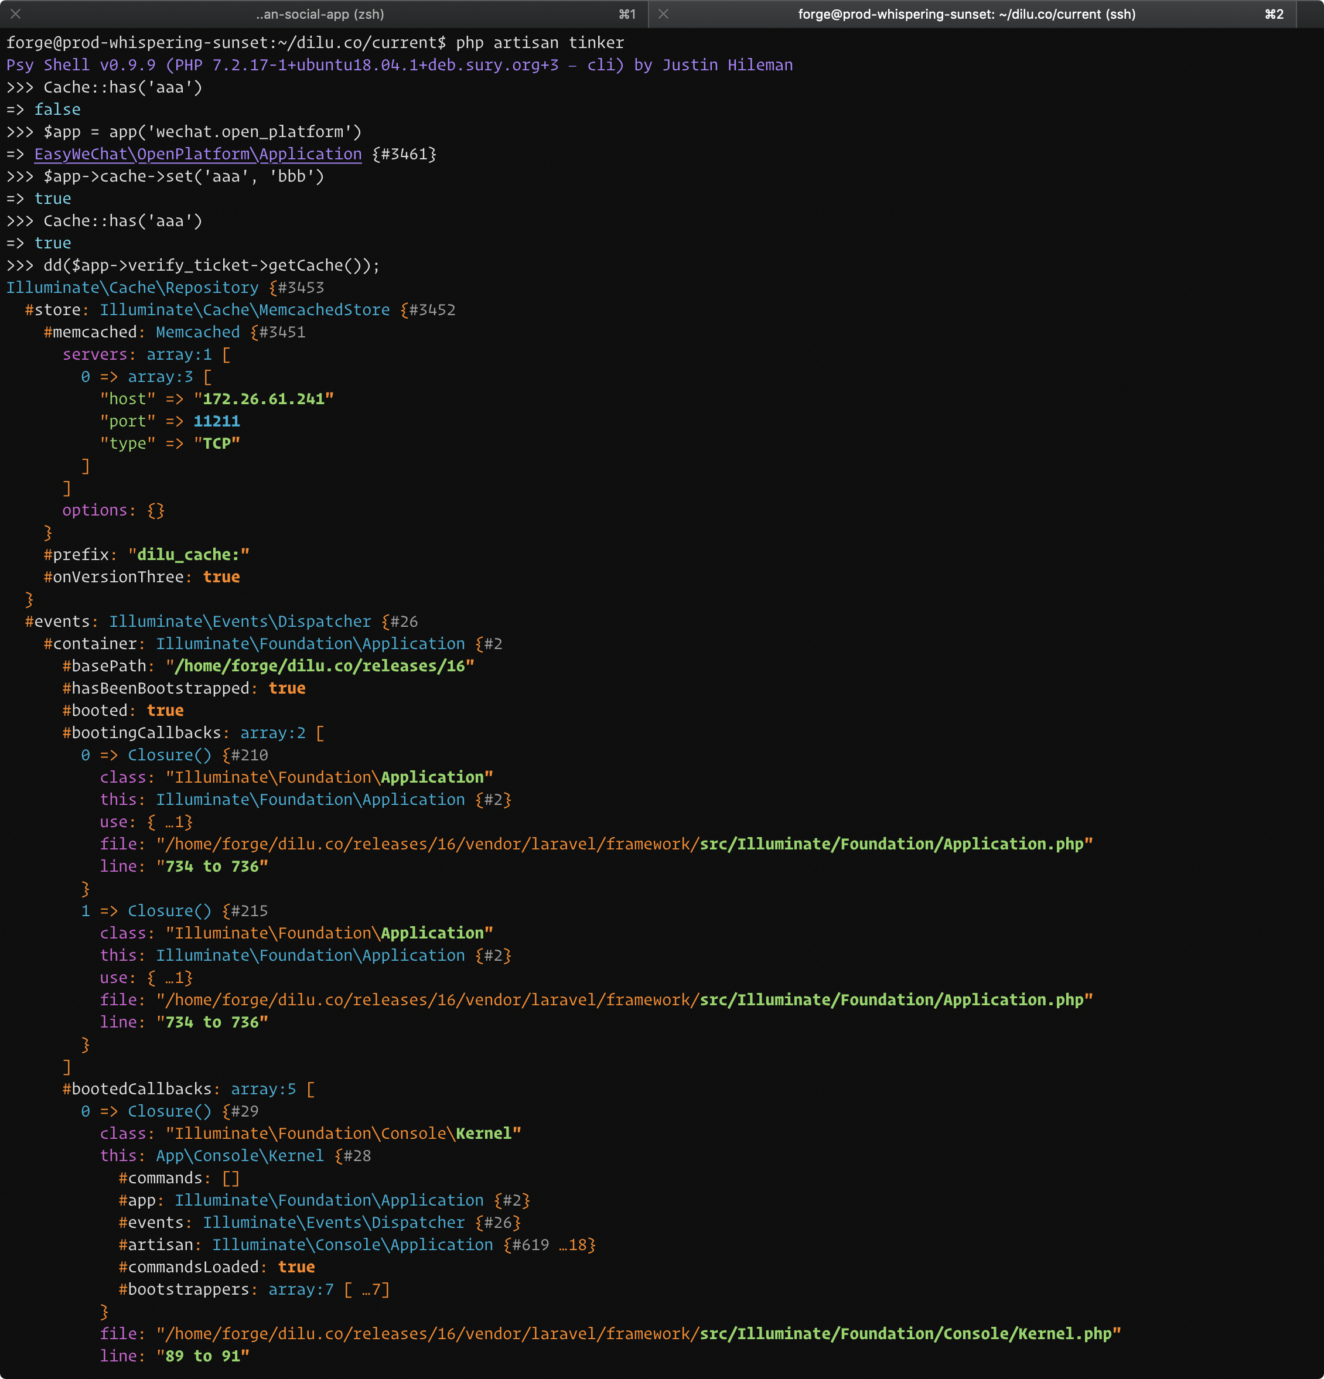Click the php artisan tinker command text
This screenshot has height=1379, width=1324.
[x=540, y=42]
